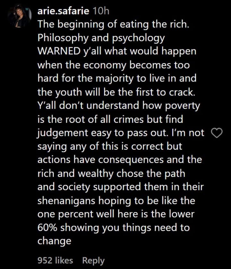Click "Philosophy and psychology" text line
The height and width of the screenshot is (269, 231).
(x=101, y=38)
